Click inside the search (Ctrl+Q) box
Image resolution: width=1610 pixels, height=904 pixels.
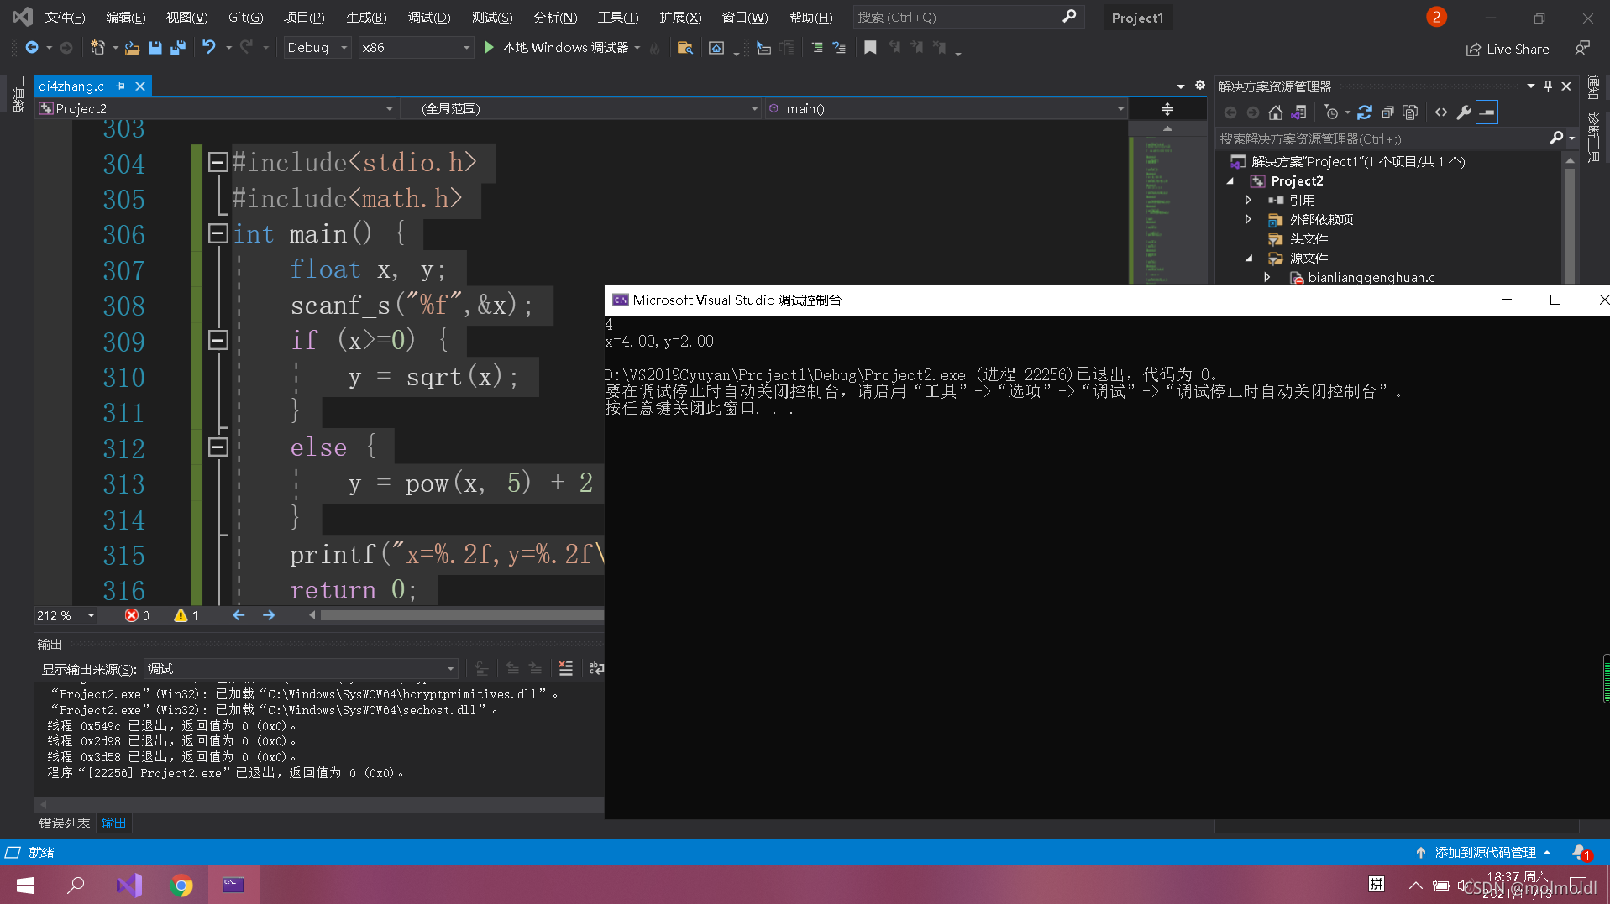968,17
